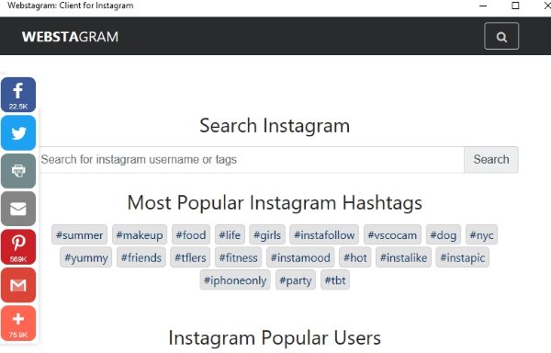
Task: Select the #iphoneonly hashtag
Action: coord(235,280)
